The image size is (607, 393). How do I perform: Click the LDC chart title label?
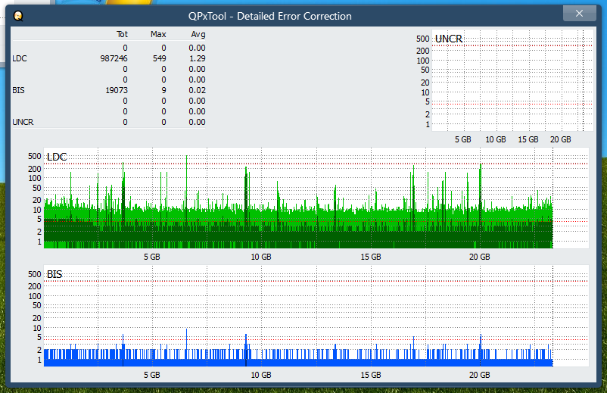(x=57, y=157)
